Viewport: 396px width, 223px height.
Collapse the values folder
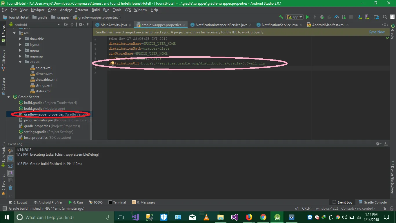pyautogui.click(x=20, y=62)
